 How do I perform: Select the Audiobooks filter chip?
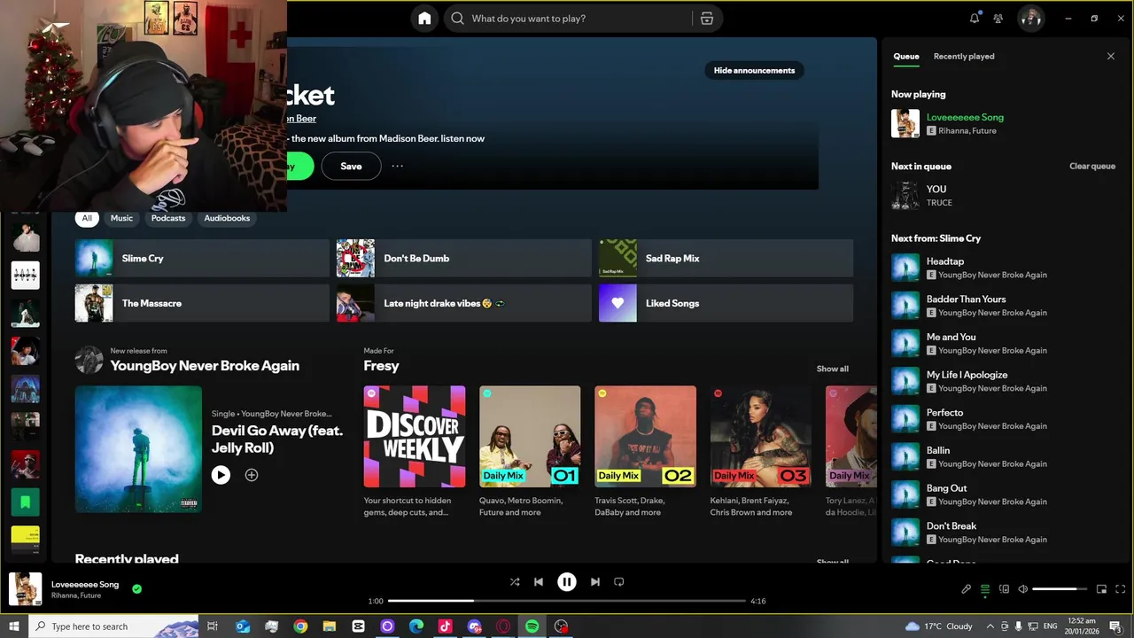click(x=227, y=218)
